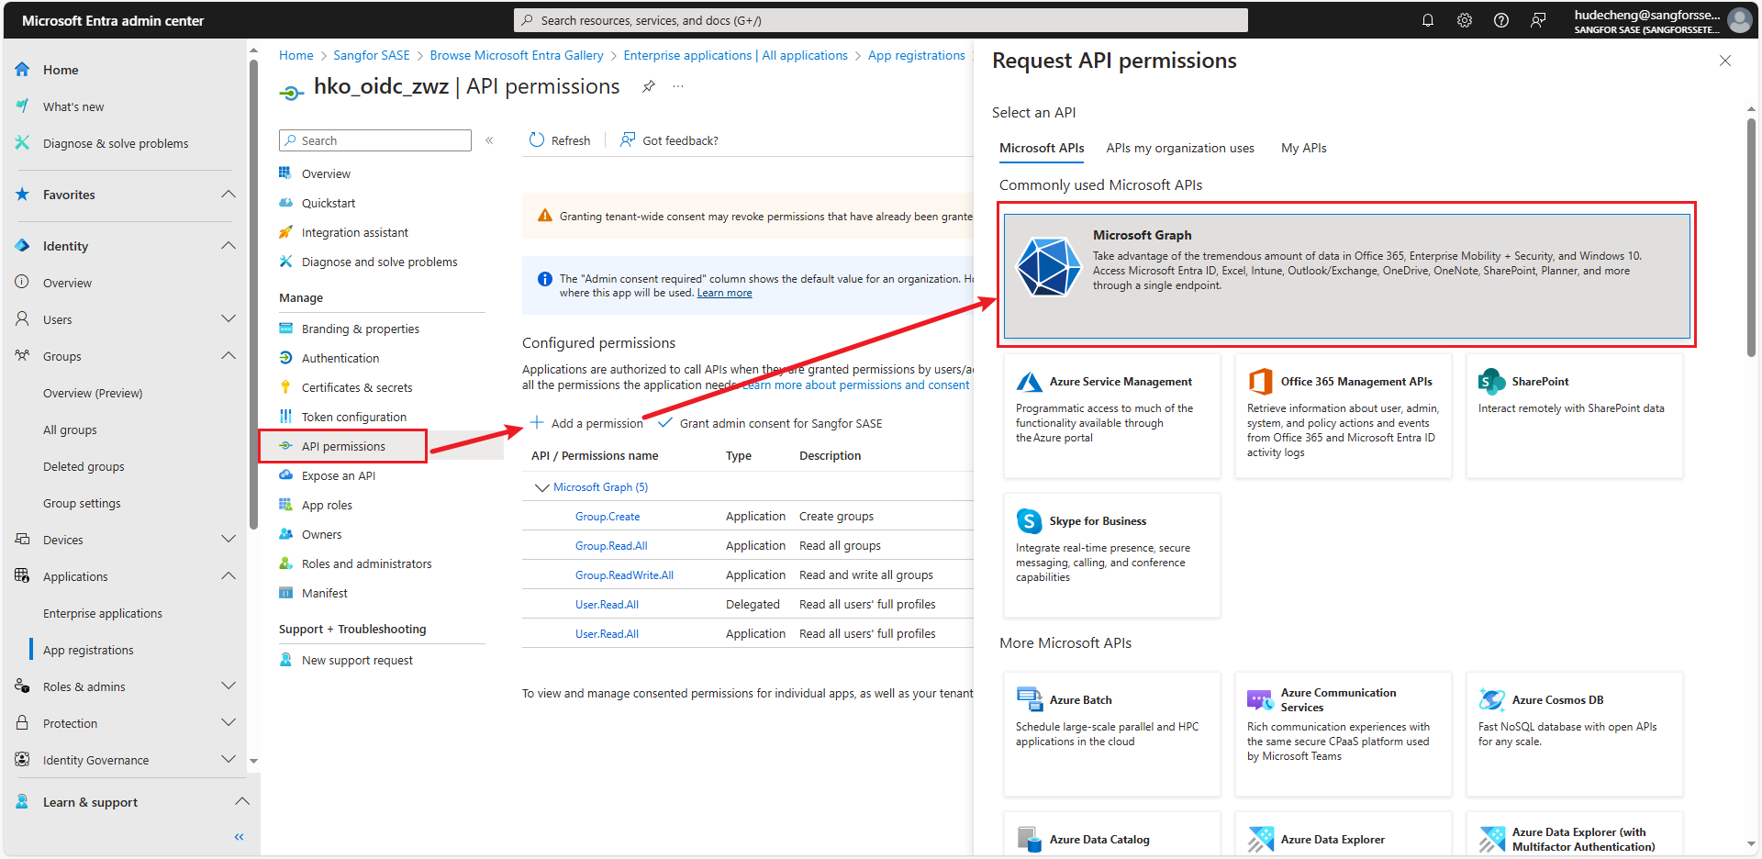Click the Got feedback? button
Image resolution: width=1762 pixels, height=859 pixels.
click(670, 140)
